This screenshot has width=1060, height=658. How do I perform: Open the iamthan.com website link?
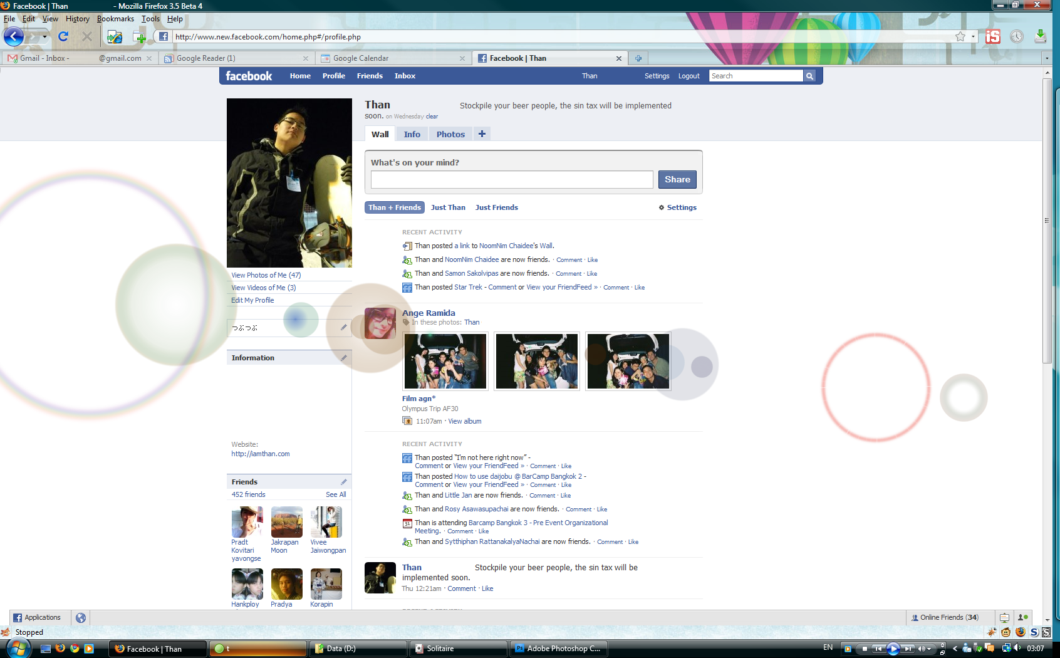pos(261,454)
